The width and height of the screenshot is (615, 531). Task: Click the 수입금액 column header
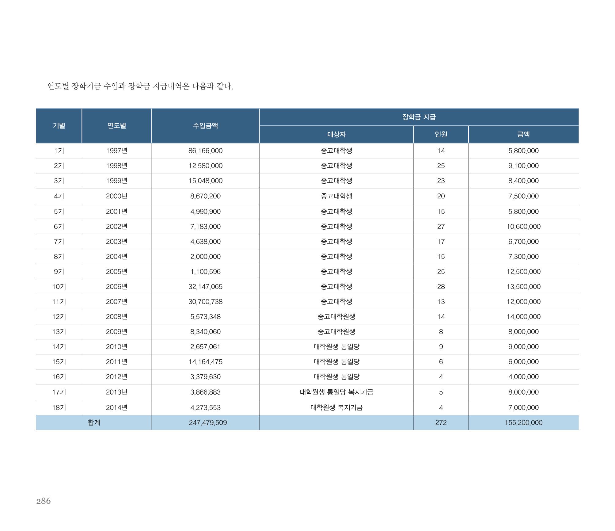pyautogui.click(x=205, y=126)
